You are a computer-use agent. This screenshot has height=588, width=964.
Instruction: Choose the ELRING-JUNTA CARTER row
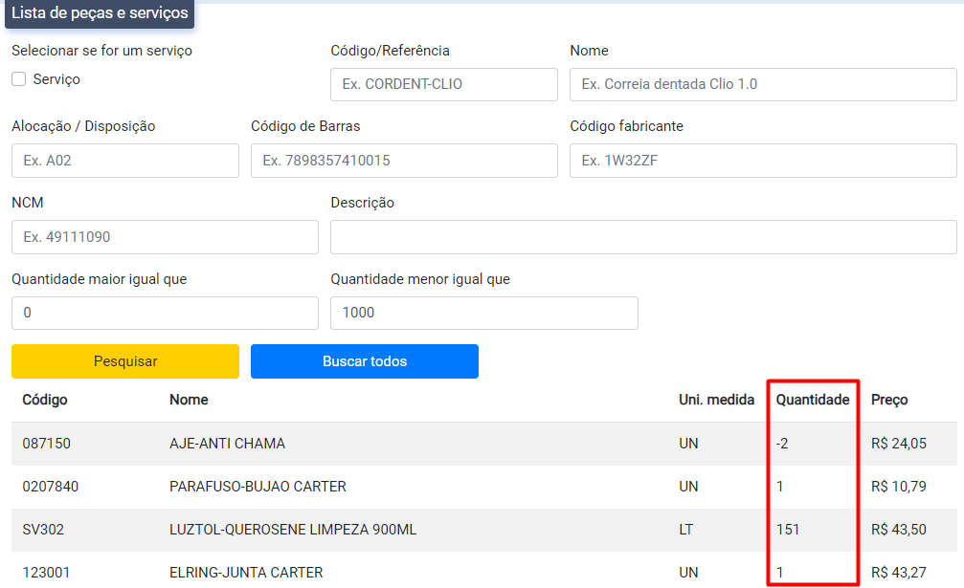(x=246, y=573)
